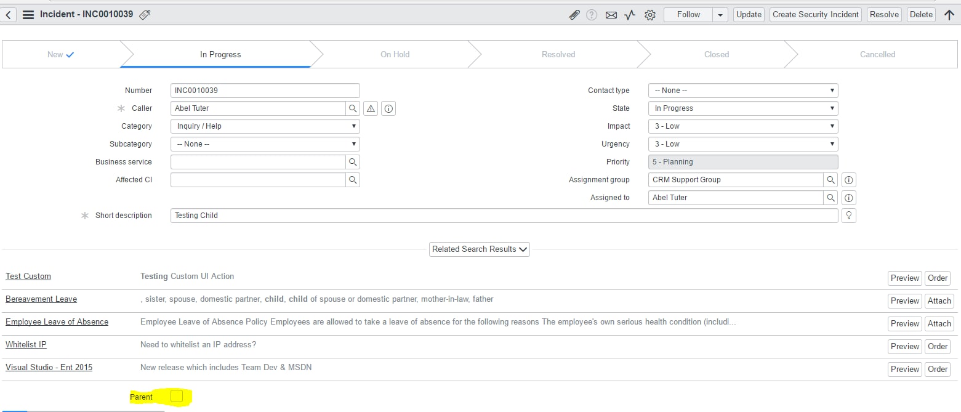Click the up arrow previous record icon

[x=949, y=15]
